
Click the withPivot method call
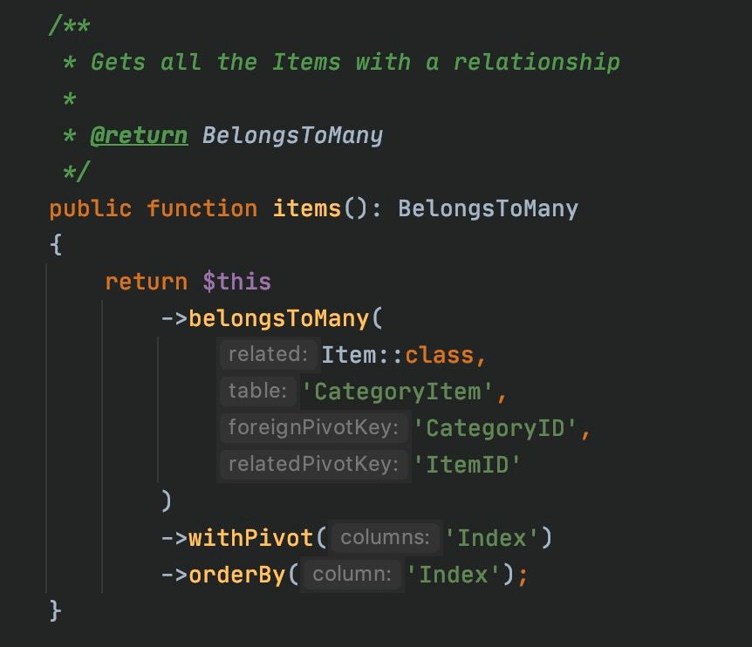pyautogui.click(x=251, y=538)
